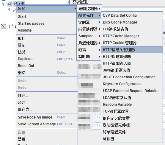165x145 pixels.
Task: Add 简单配置元件
Action: [132, 132]
